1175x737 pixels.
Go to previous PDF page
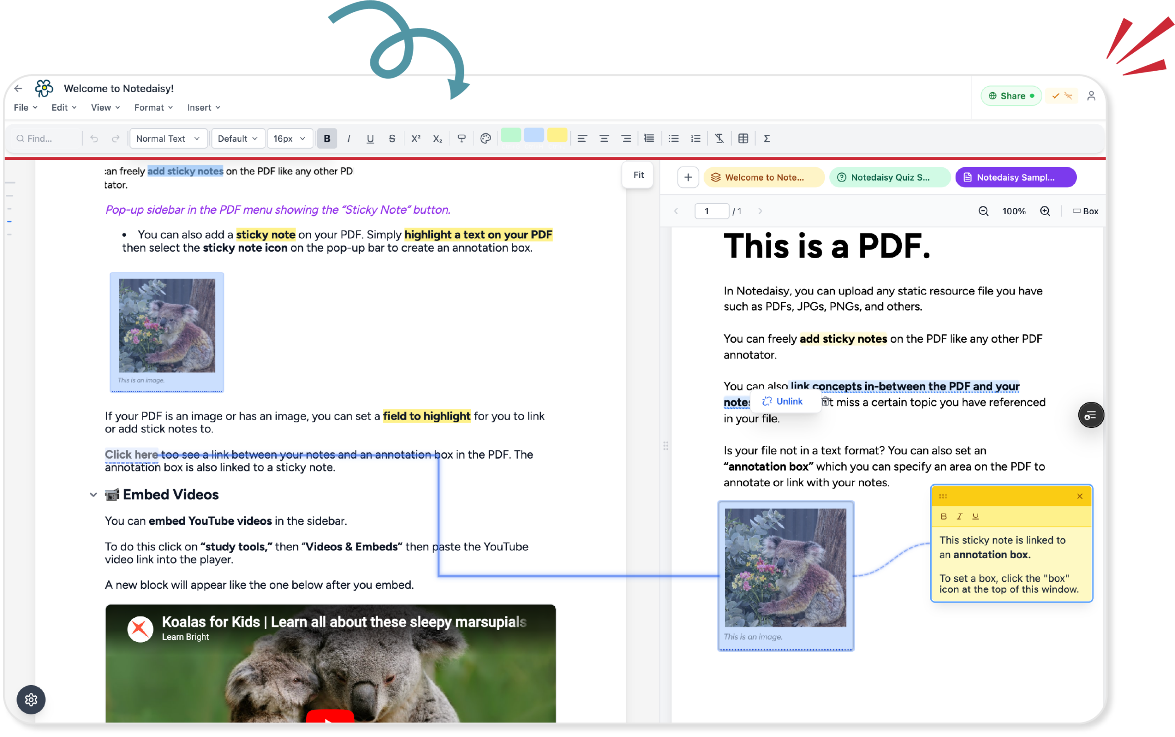point(676,211)
